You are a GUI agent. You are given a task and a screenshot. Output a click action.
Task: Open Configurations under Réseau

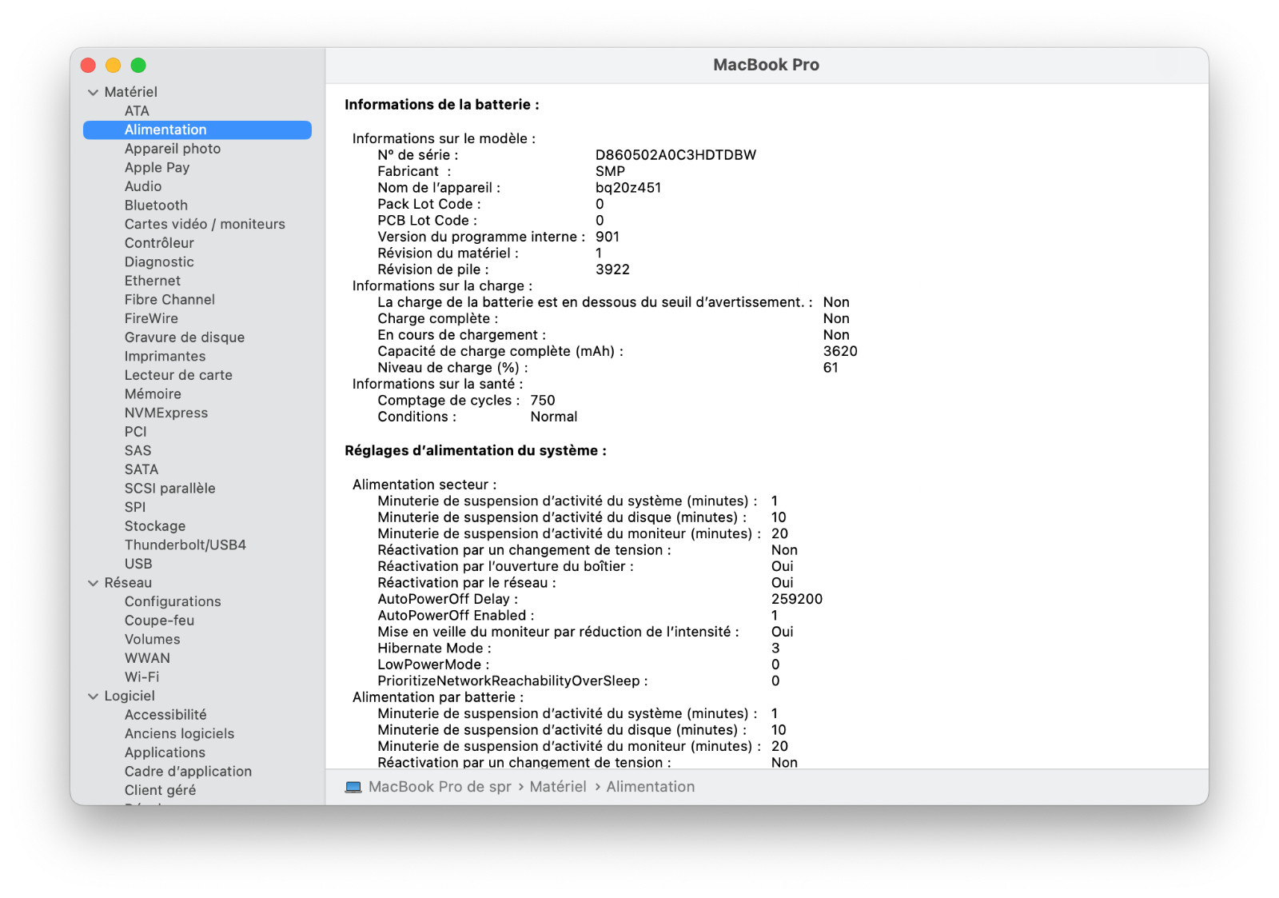coord(173,602)
